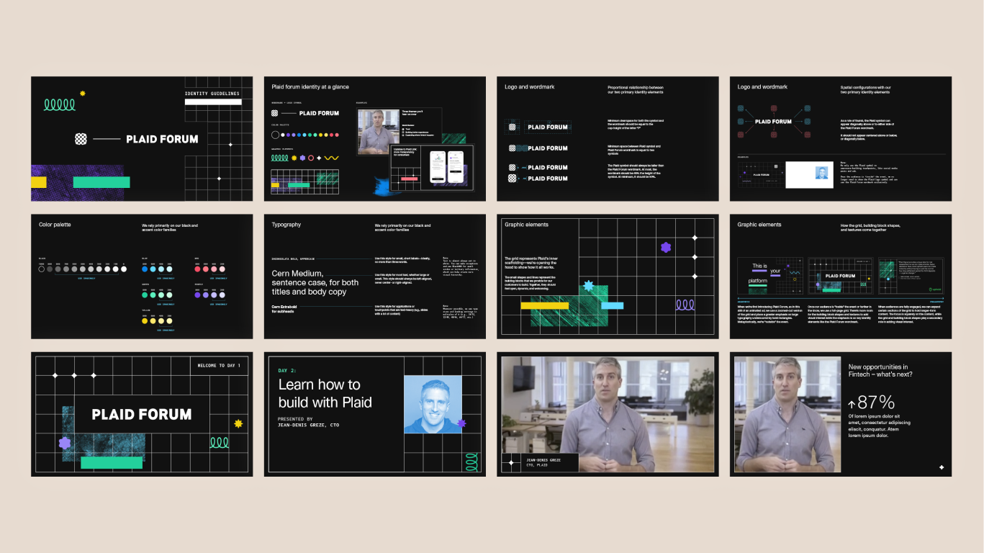
Task: Select the Logo and wordmark proportional relationship slide
Action: coord(608,139)
